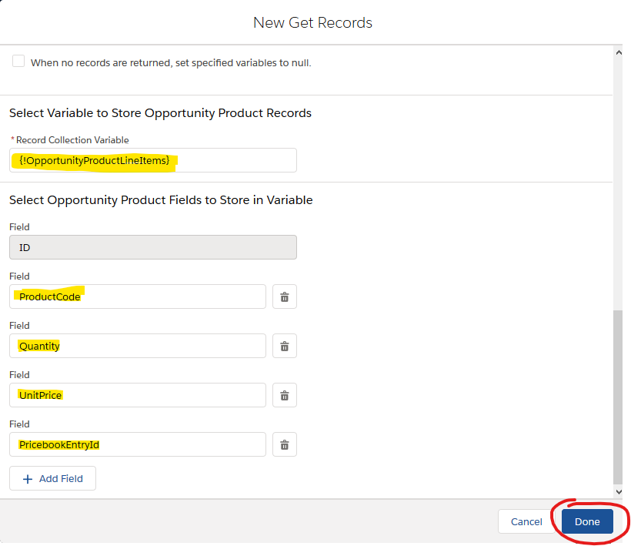Click the scrollbar track above the thumb
The height and width of the screenshot is (546, 631).
pyautogui.click(x=618, y=183)
